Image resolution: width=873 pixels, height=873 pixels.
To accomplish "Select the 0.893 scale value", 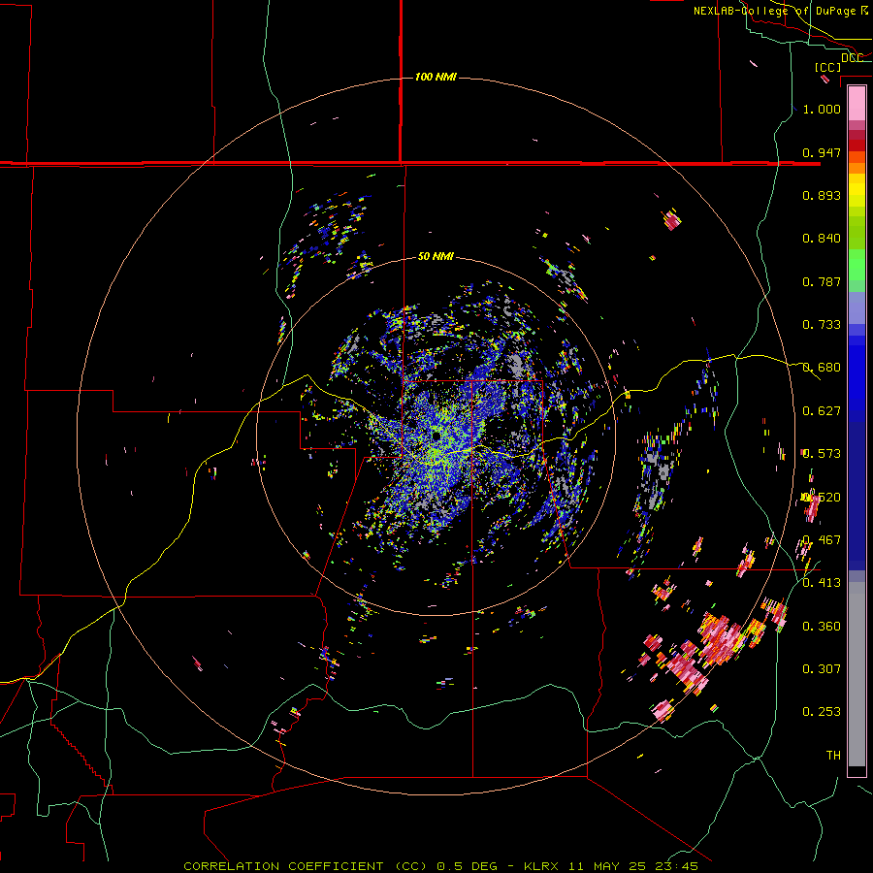I will click(822, 195).
